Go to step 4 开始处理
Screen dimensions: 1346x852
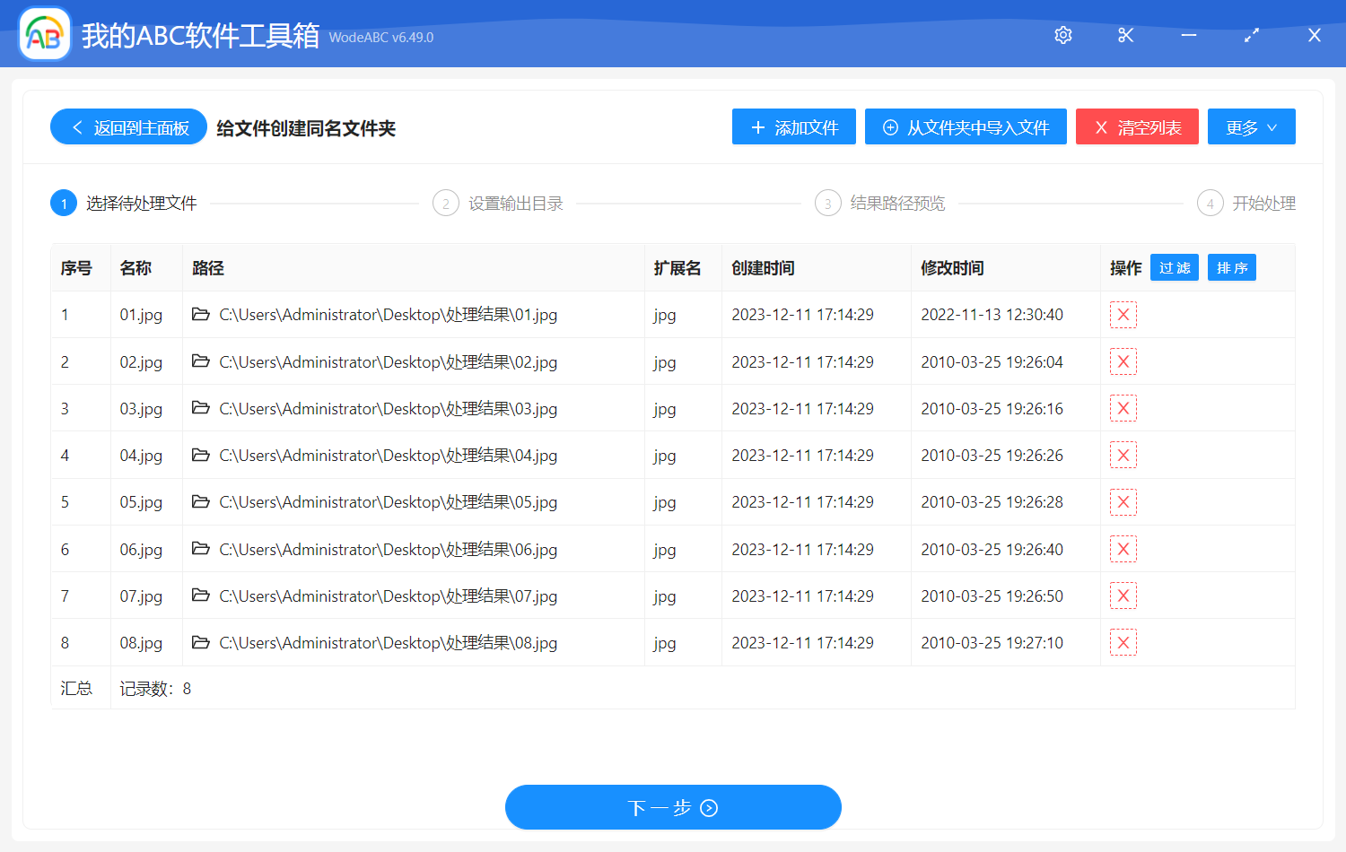pyautogui.click(x=1247, y=203)
